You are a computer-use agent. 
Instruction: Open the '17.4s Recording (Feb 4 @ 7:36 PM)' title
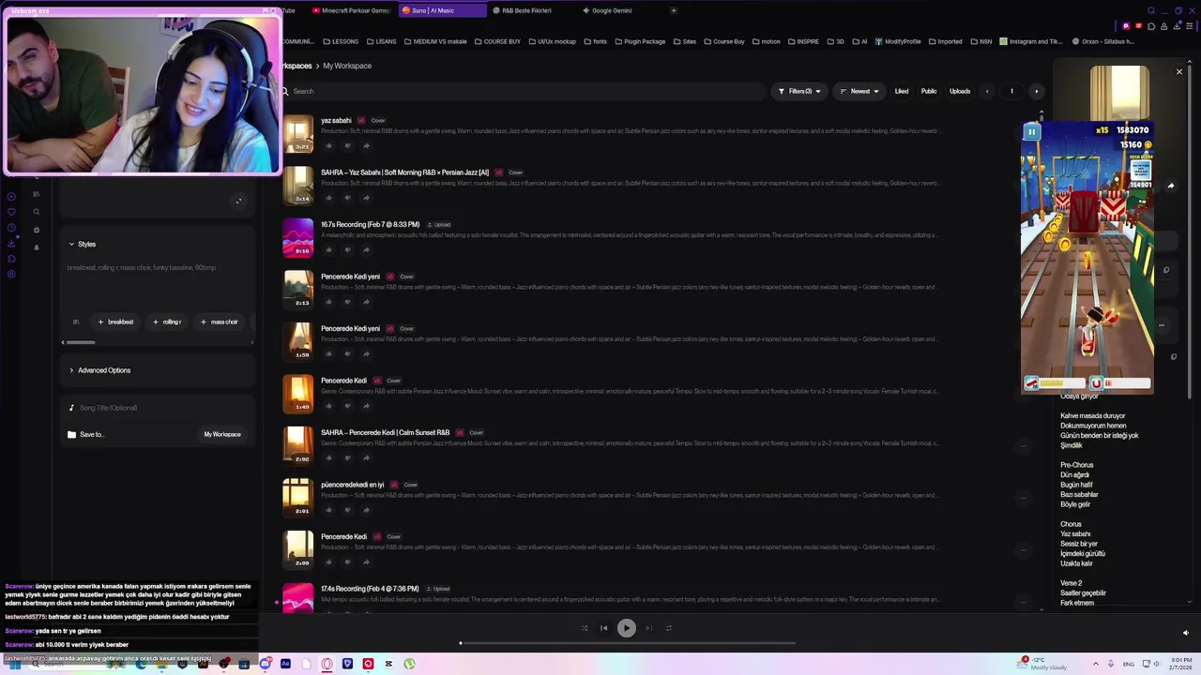pyautogui.click(x=370, y=589)
